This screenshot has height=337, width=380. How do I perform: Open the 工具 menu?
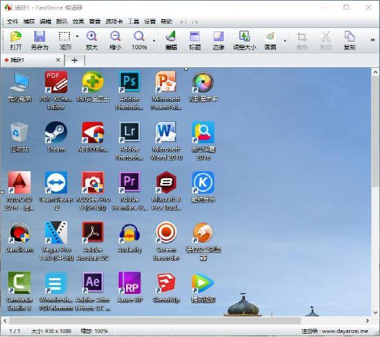coord(133,21)
